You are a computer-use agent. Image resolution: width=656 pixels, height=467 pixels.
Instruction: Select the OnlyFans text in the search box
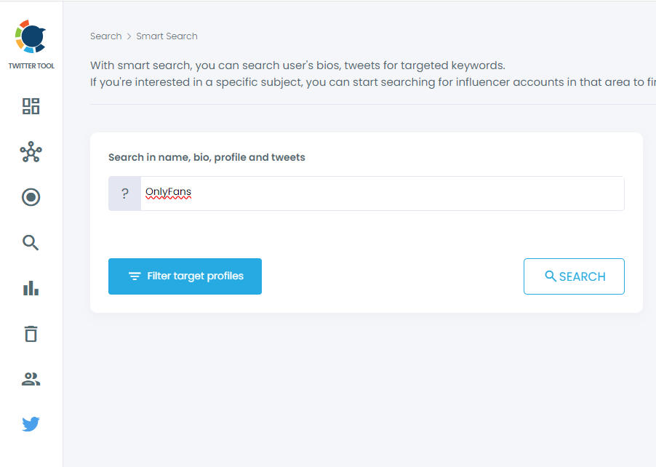click(x=169, y=192)
